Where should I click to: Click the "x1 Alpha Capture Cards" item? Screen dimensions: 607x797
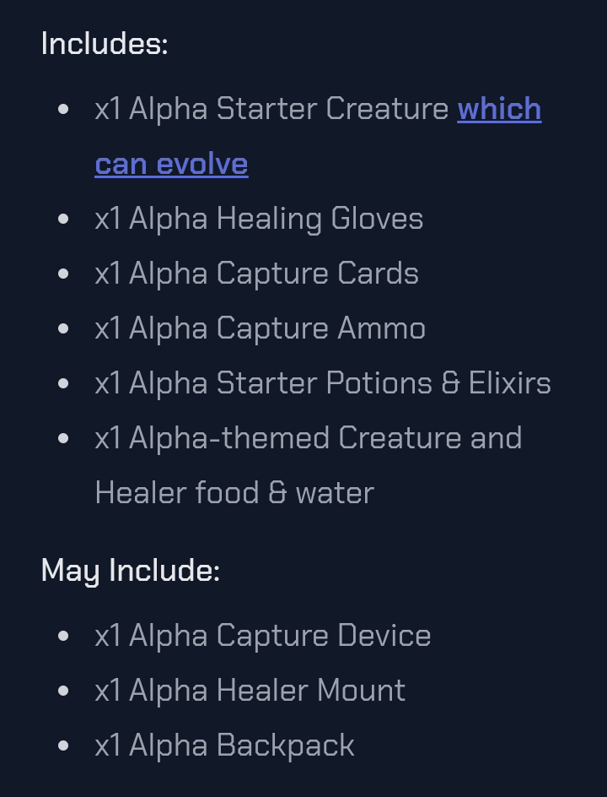256,274
